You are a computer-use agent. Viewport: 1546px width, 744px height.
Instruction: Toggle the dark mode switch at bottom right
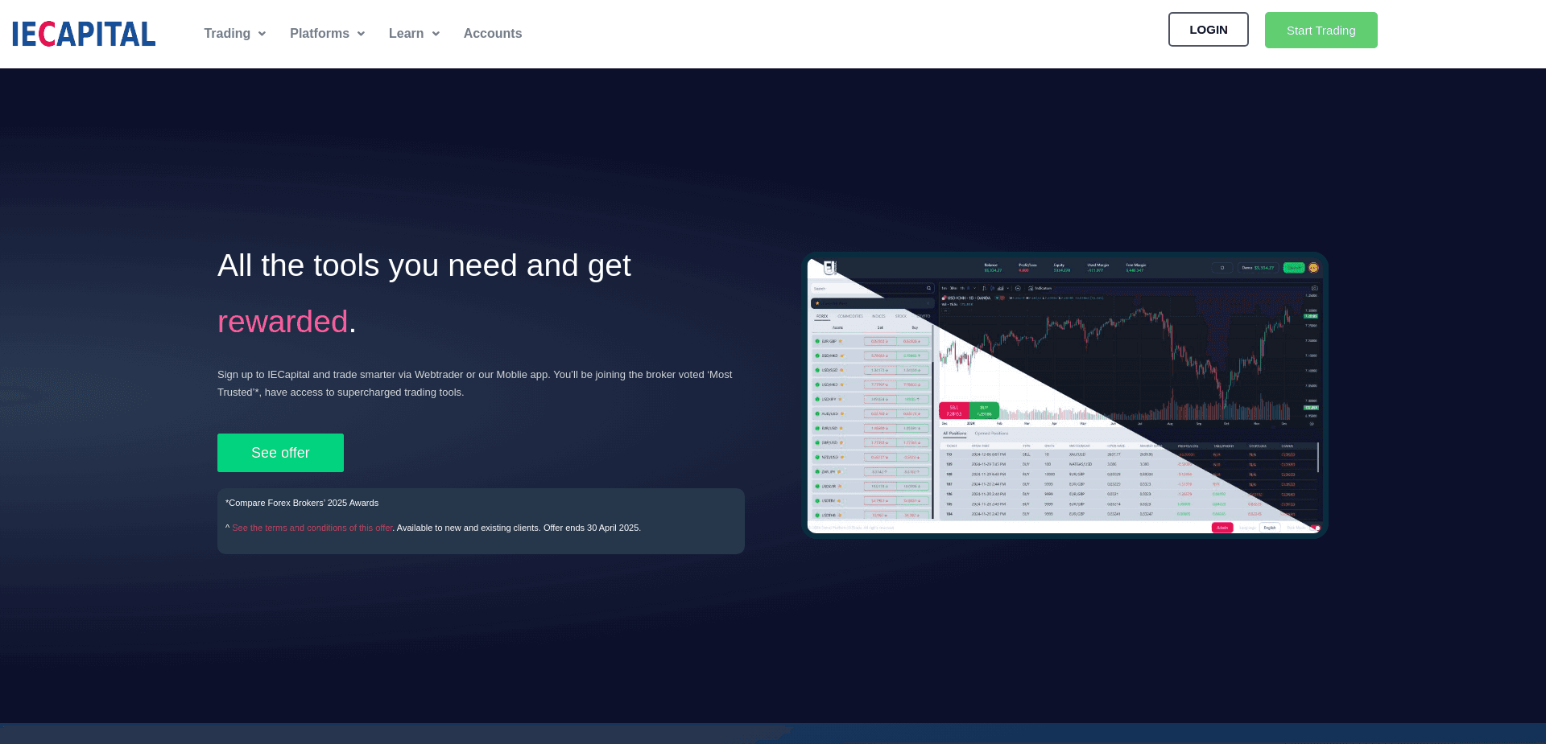coord(1316,528)
